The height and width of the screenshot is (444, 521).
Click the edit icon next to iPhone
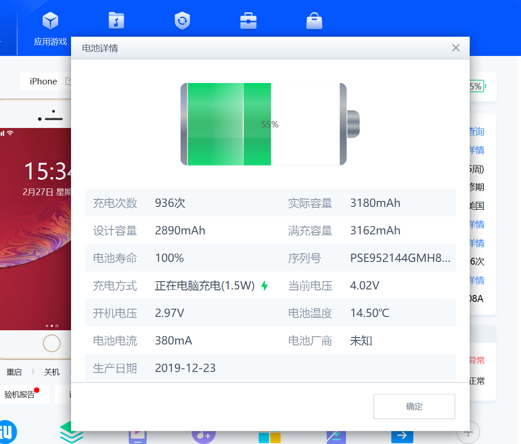tap(68, 81)
